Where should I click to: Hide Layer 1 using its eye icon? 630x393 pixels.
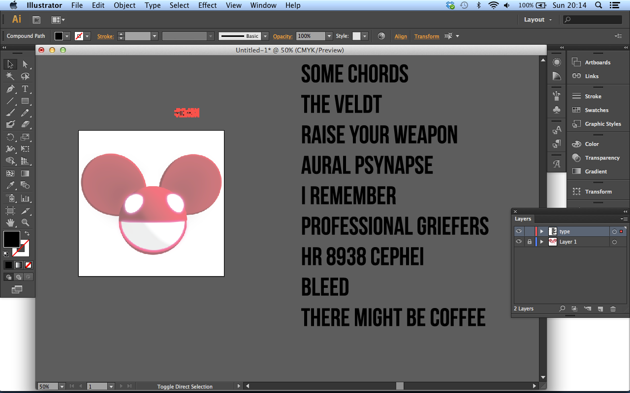(519, 242)
